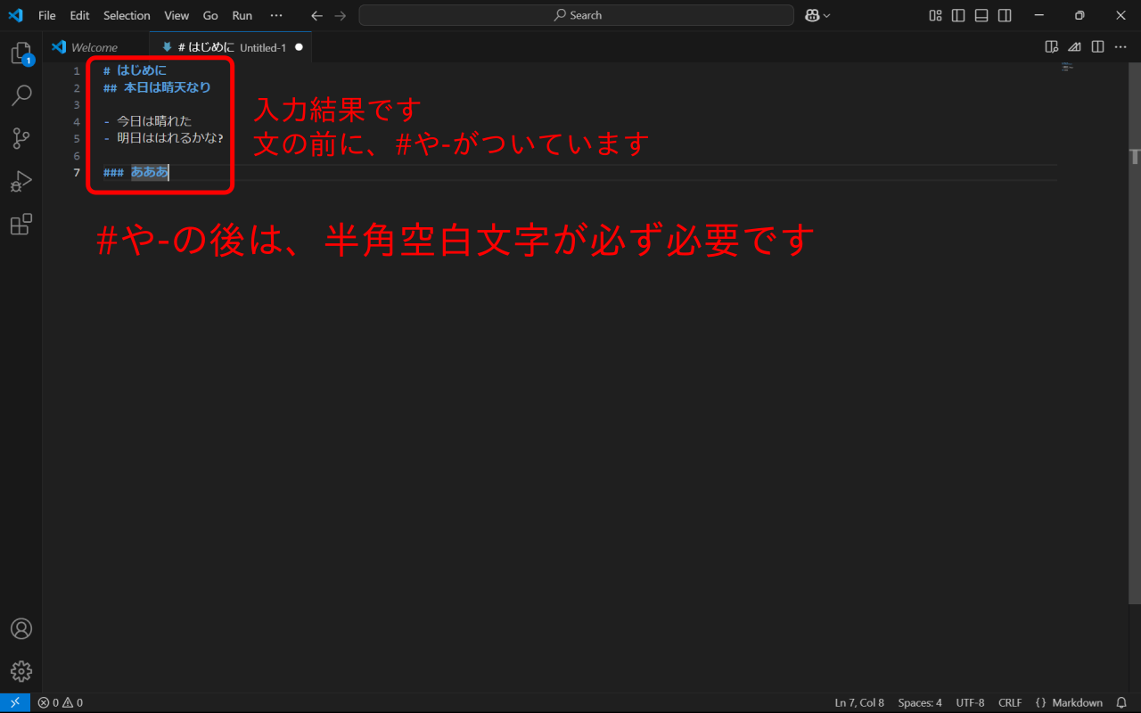Open the Run and Debug view
1141x713 pixels.
[21, 181]
